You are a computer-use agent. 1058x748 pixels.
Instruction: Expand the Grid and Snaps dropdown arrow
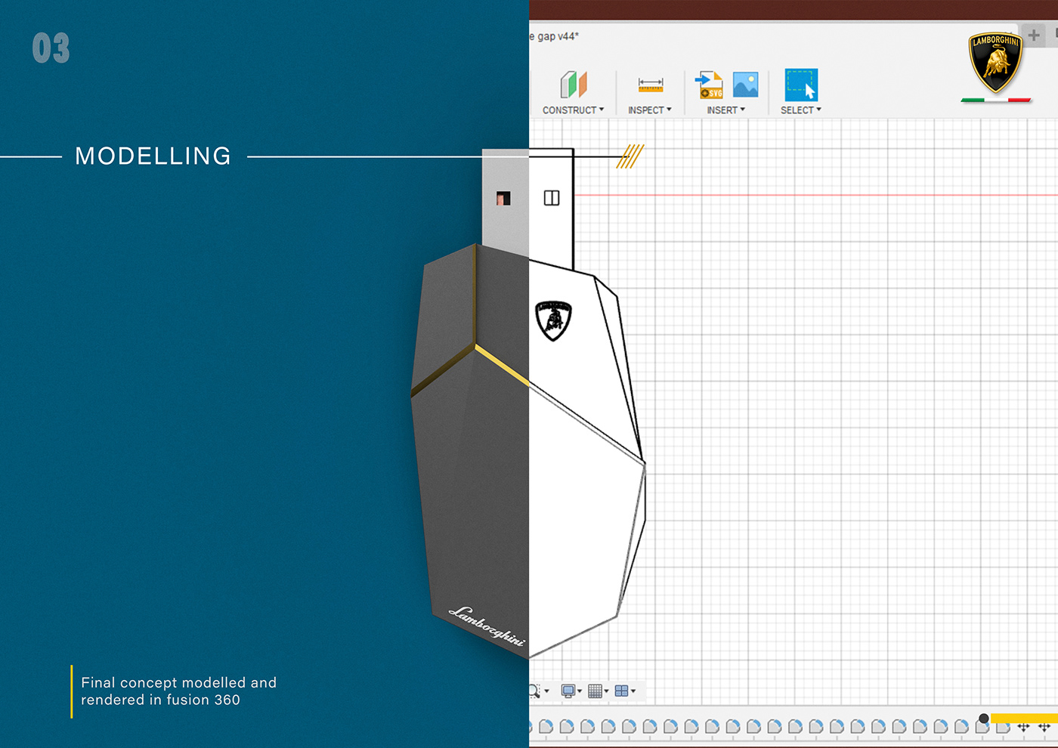pos(606,691)
